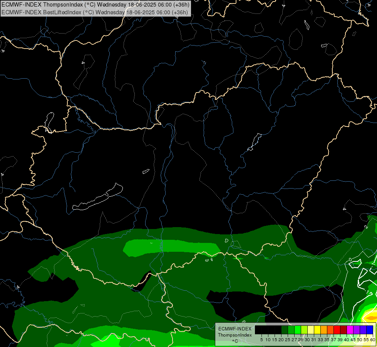The height and width of the screenshot is (347, 377).
Task: Click the legend tick value 39
Action: point(340,340)
